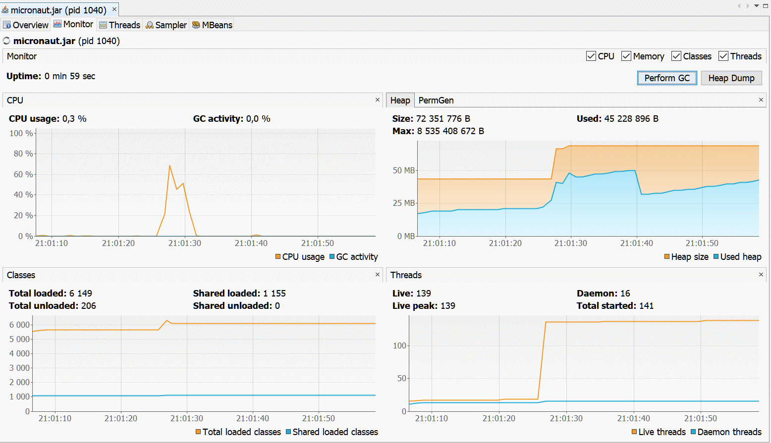This screenshot has height=443, width=771.
Task: Close the Classes panel
Action: [378, 274]
